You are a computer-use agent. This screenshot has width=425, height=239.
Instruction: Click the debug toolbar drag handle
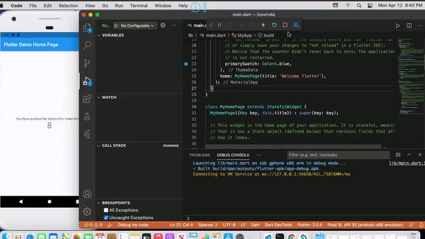(211, 25)
